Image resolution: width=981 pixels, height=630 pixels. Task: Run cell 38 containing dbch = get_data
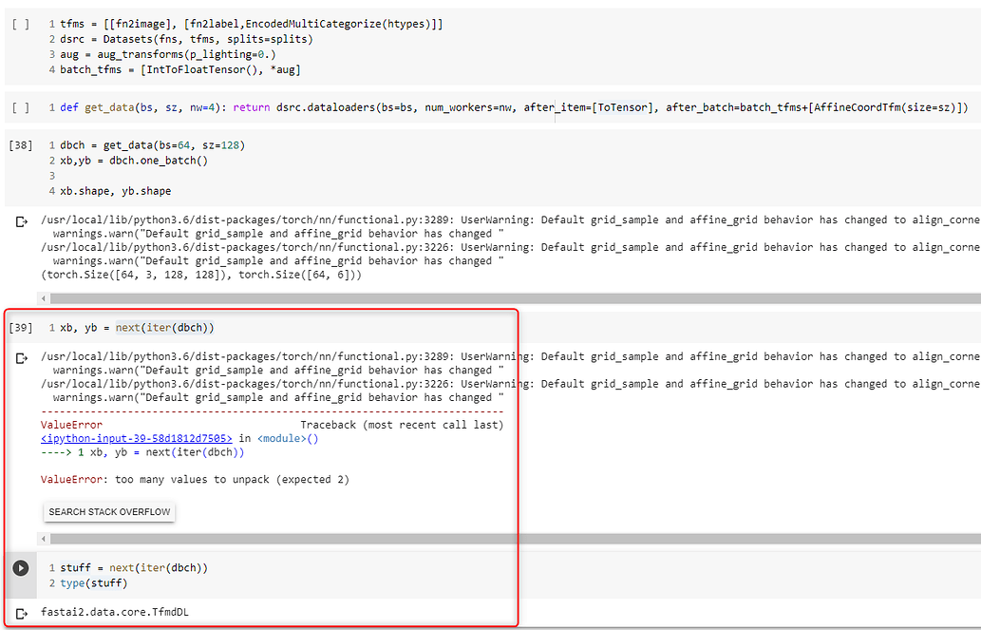(20, 144)
